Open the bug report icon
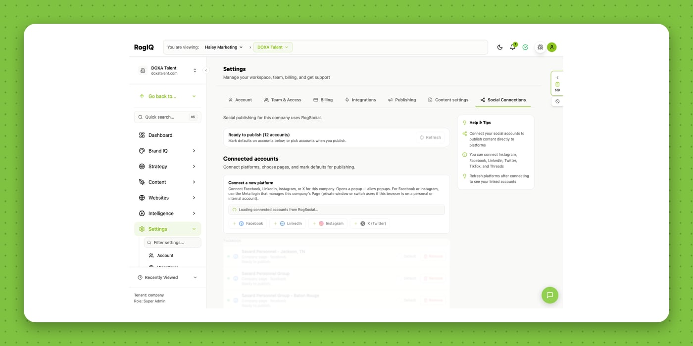 540,47
